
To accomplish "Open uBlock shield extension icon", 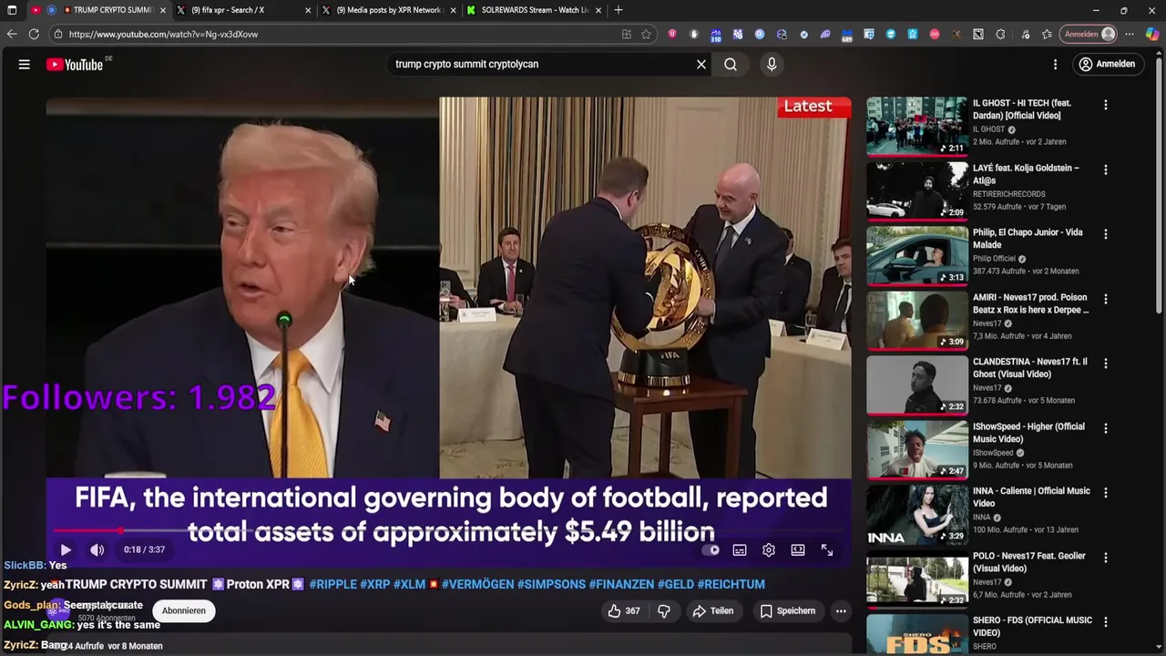I will pos(672,35).
